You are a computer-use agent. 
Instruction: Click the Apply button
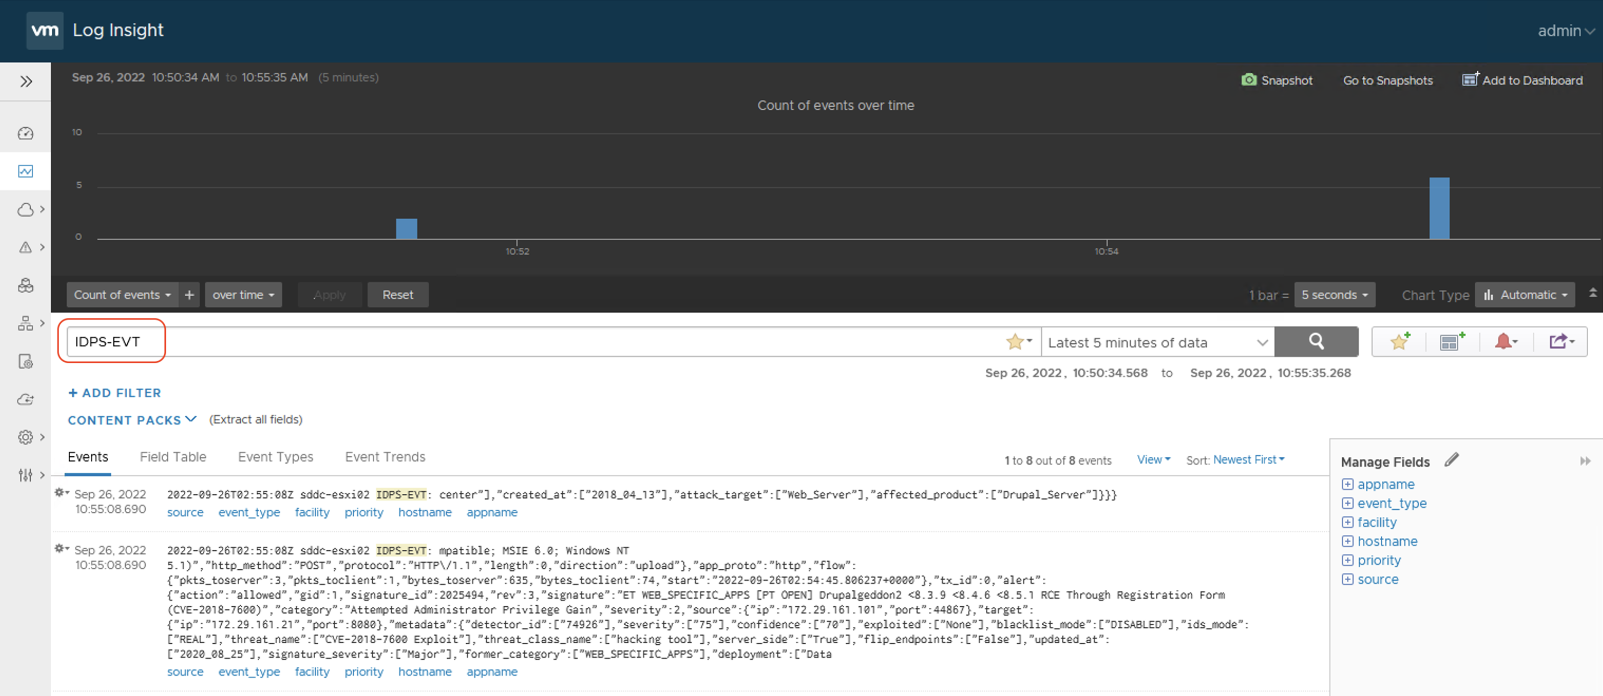(329, 295)
